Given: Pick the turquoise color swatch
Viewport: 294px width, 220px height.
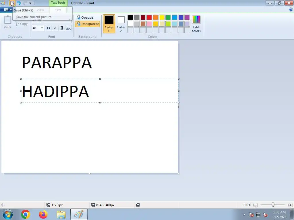Looking at the screenshot, I should pos(175,17).
